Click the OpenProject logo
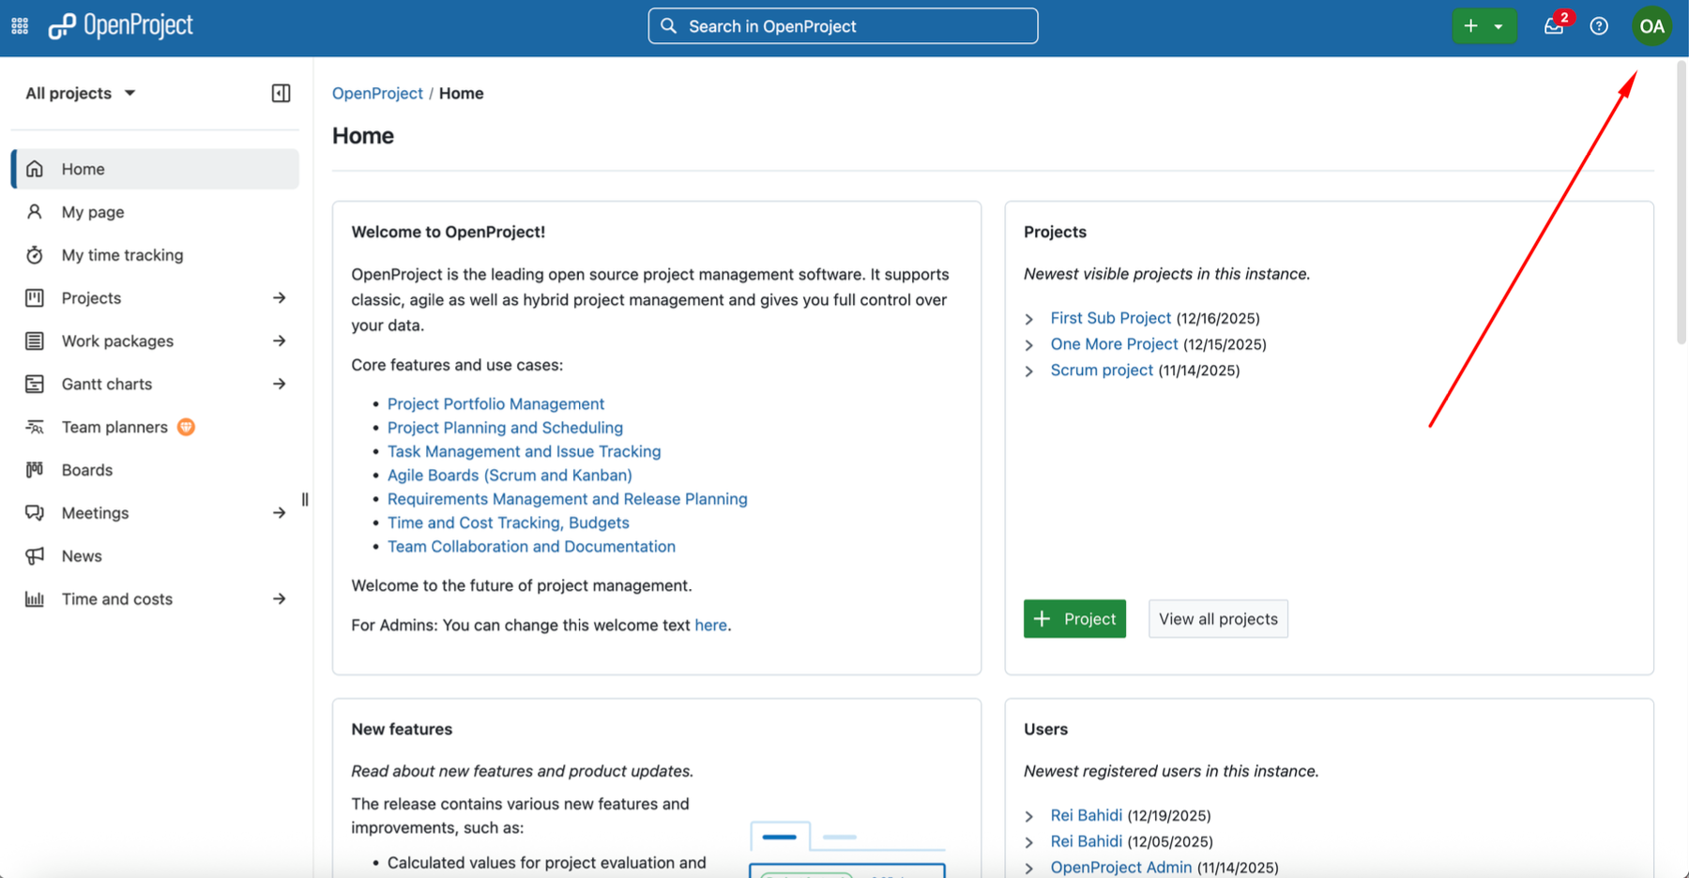 [121, 26]
